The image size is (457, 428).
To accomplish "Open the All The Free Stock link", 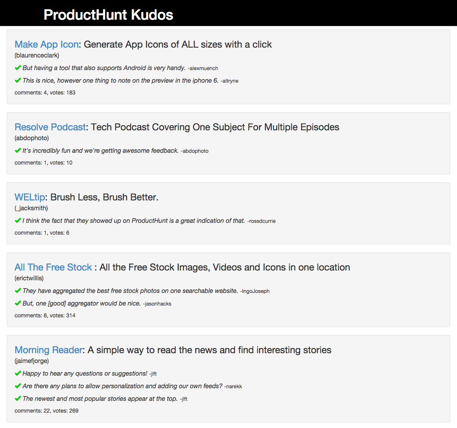I will [x=53, y=267].
